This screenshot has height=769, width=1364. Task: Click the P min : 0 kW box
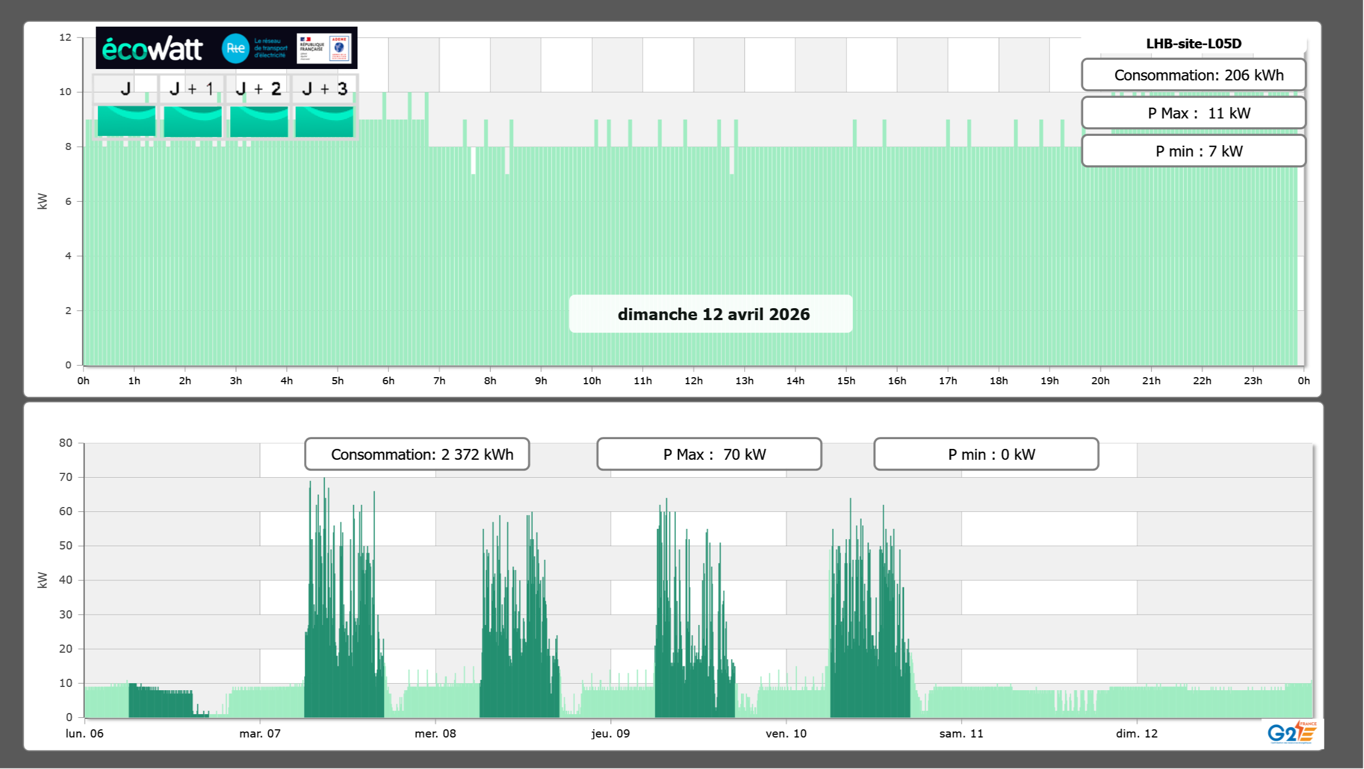click(x=985, y=454)
